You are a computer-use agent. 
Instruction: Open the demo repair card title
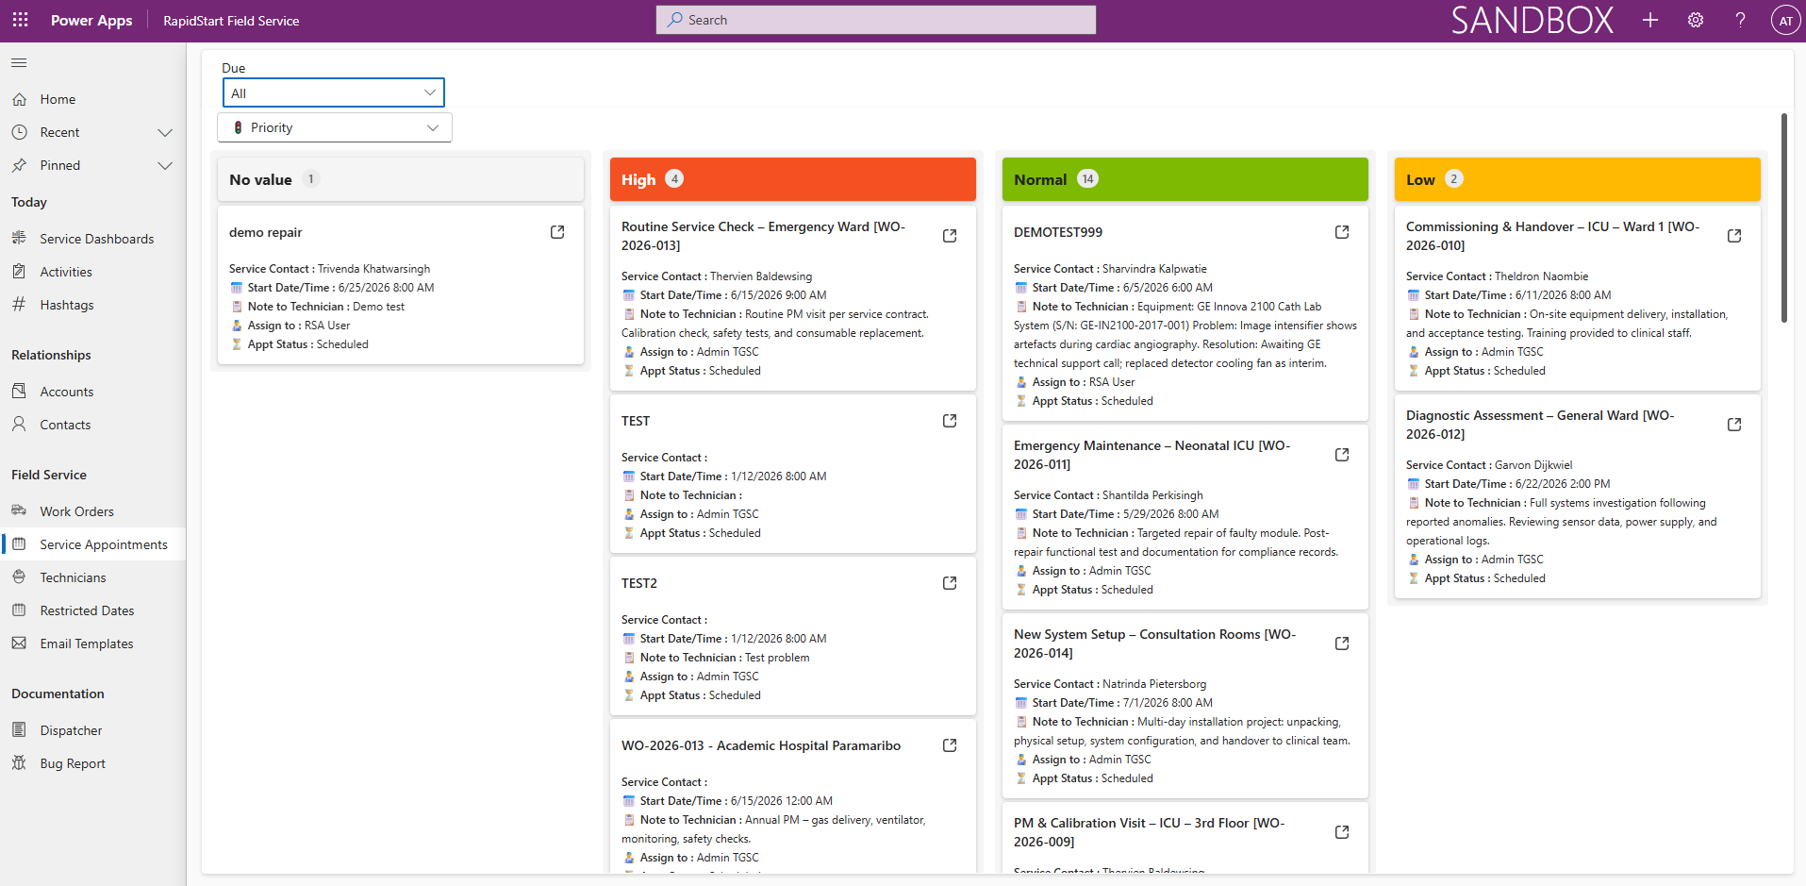click(x=266, y=232)
